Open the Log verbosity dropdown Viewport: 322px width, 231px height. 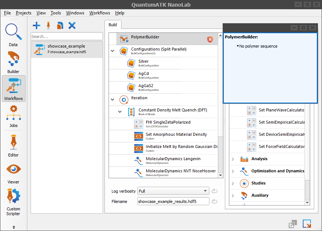173,191
